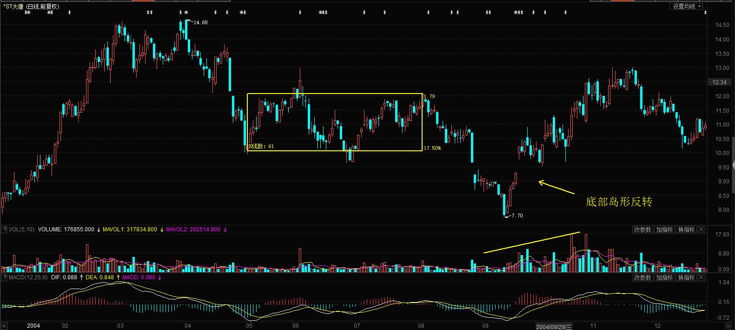The height and width of the screenshot is (330, 735).
Task: Click month 02 on the time axis
Action: pos(65,326)
